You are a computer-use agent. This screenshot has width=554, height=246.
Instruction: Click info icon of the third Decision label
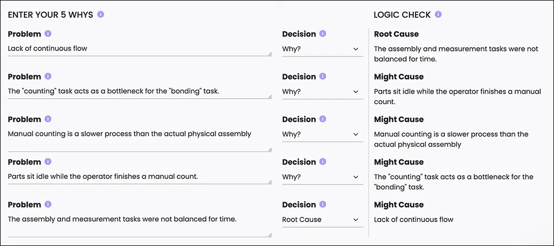click(322, 119)
